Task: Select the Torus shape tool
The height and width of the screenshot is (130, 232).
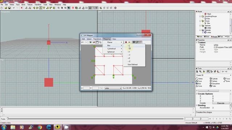Action: pyautogui.click(x=227, y=79)
